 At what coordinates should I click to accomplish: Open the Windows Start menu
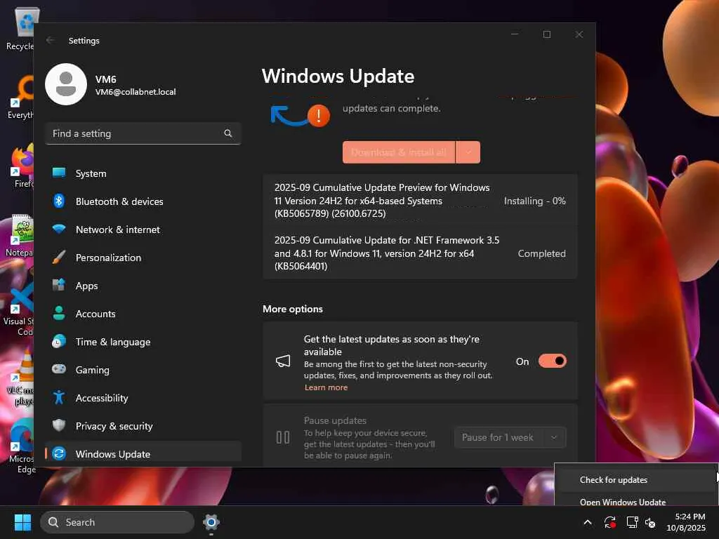(22, 522)
